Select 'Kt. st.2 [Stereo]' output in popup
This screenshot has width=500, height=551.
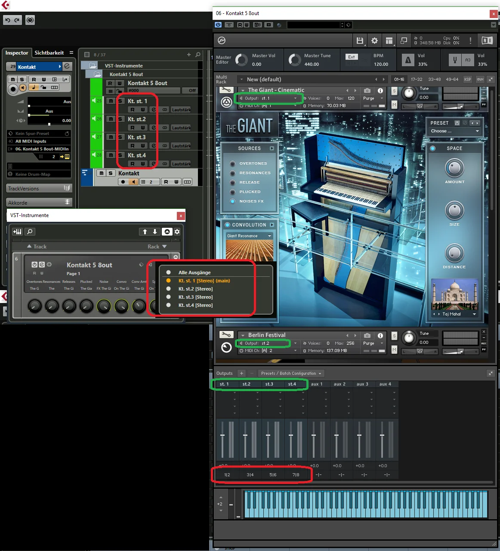point(195,289)
